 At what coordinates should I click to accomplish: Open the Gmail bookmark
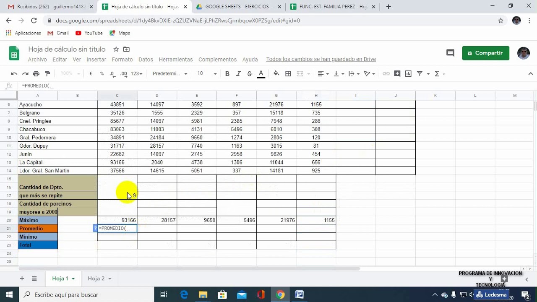pyautogui.click(x=58, y=33)
